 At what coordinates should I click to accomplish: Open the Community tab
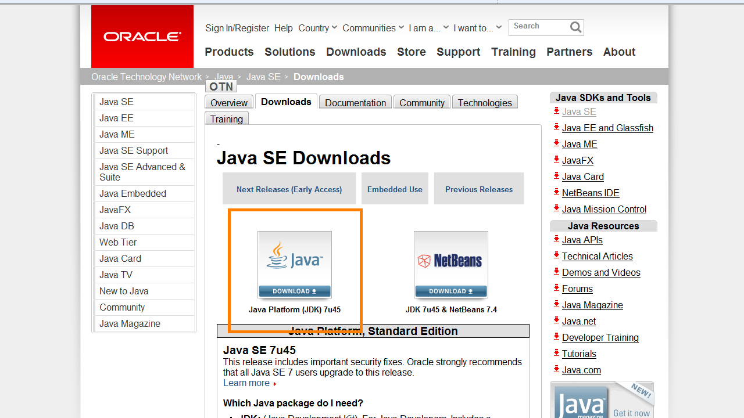422,102
